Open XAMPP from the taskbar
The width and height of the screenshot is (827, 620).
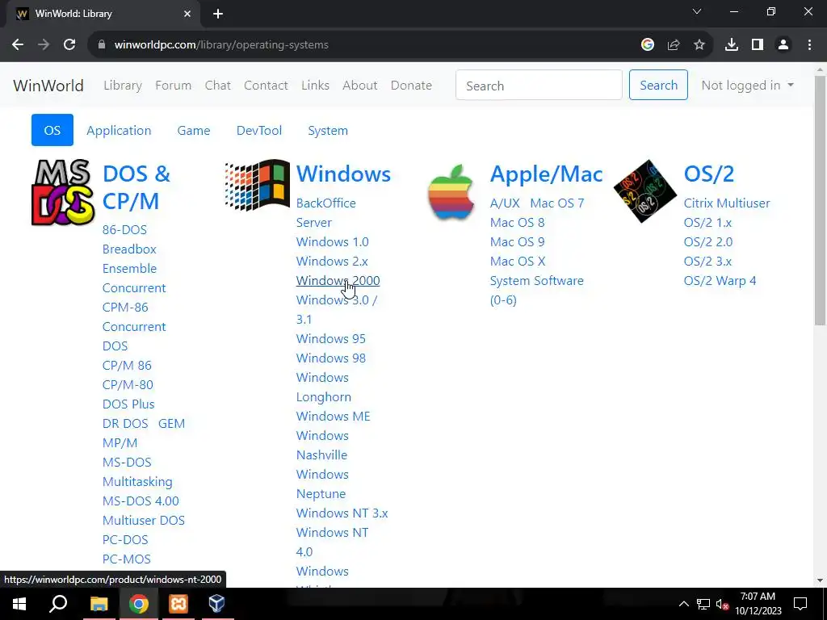tap(178, 604)
